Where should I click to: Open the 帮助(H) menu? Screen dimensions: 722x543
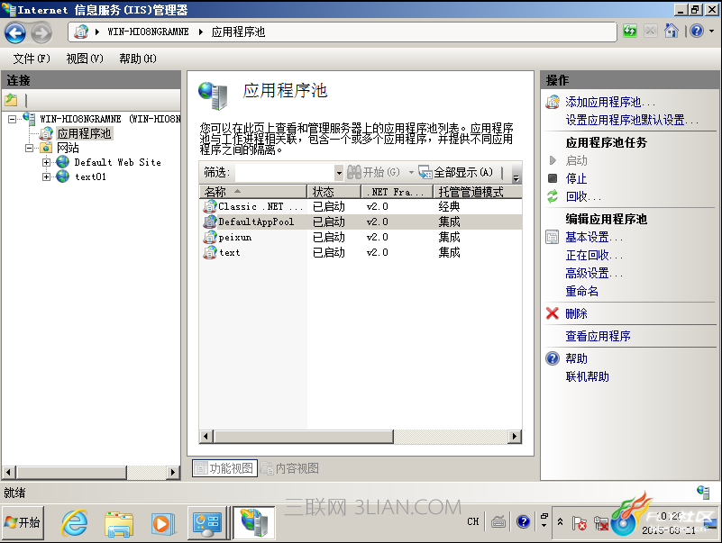[x=138, y=59]
